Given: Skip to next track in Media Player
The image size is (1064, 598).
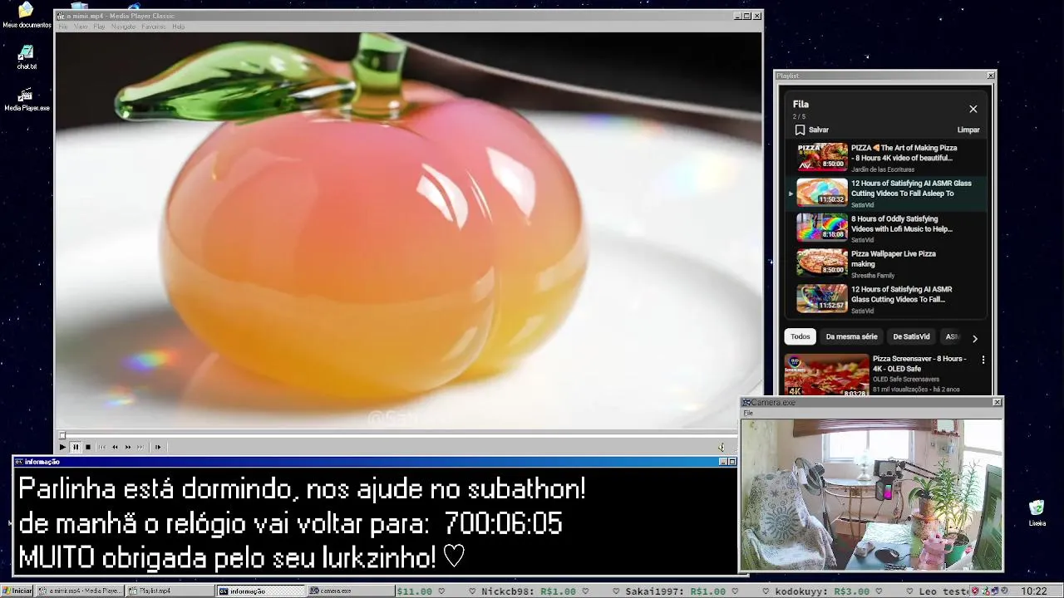Looking at the screenshot, I should click(x=140, y=447).
